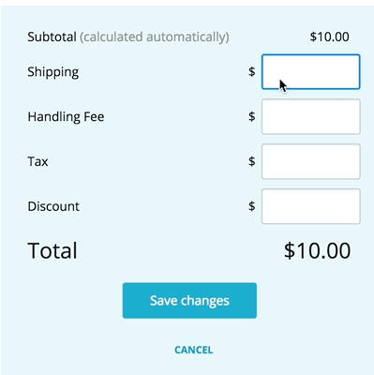Image resolution: width=374 pixels, height=375 pixels.
Task: Click the Subtotal label
Action: click(x=52, y=37)
